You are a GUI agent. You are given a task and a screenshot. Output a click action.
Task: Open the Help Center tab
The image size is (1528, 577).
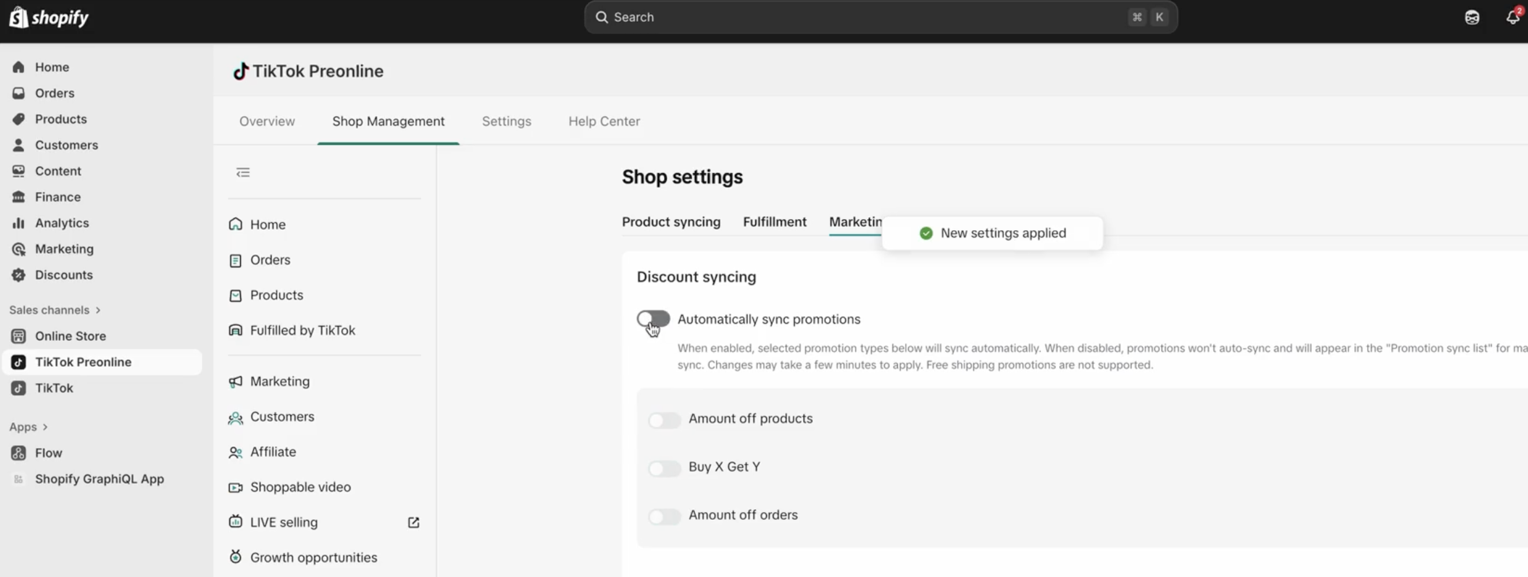click(604, 121)
